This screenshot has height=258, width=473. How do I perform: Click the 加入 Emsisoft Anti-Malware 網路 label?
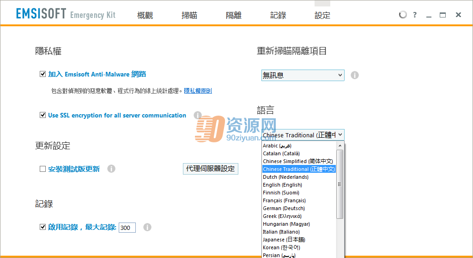tap(97, 74)
